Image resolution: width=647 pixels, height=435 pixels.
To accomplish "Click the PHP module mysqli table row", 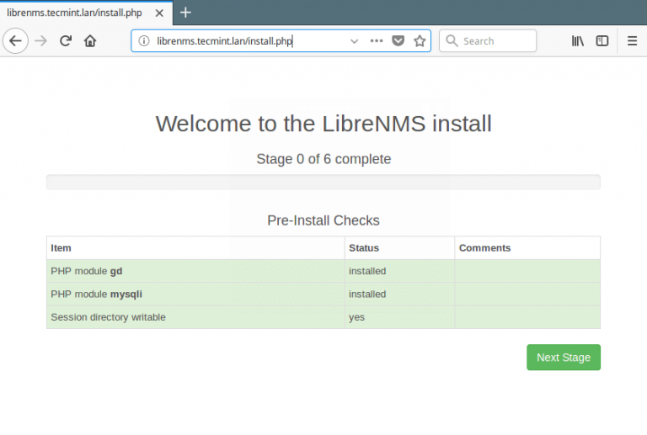I will pos(323,294).
